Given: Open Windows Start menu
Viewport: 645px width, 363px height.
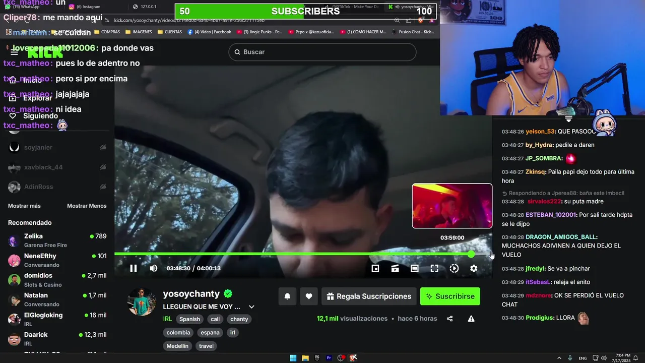Looking at the screenshot, I should (x=293, y=358).
